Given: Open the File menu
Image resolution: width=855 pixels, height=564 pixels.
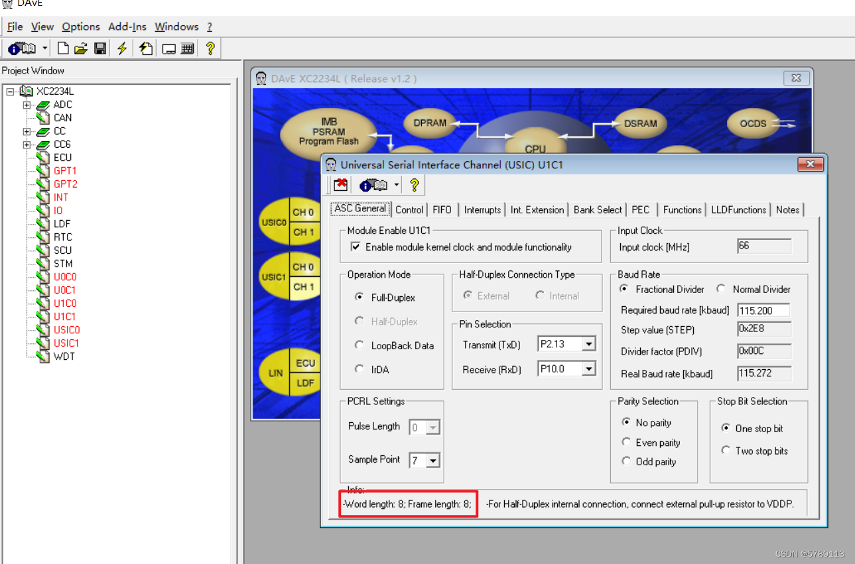Looking at the screenshot, I should click(x=15, y=27).
